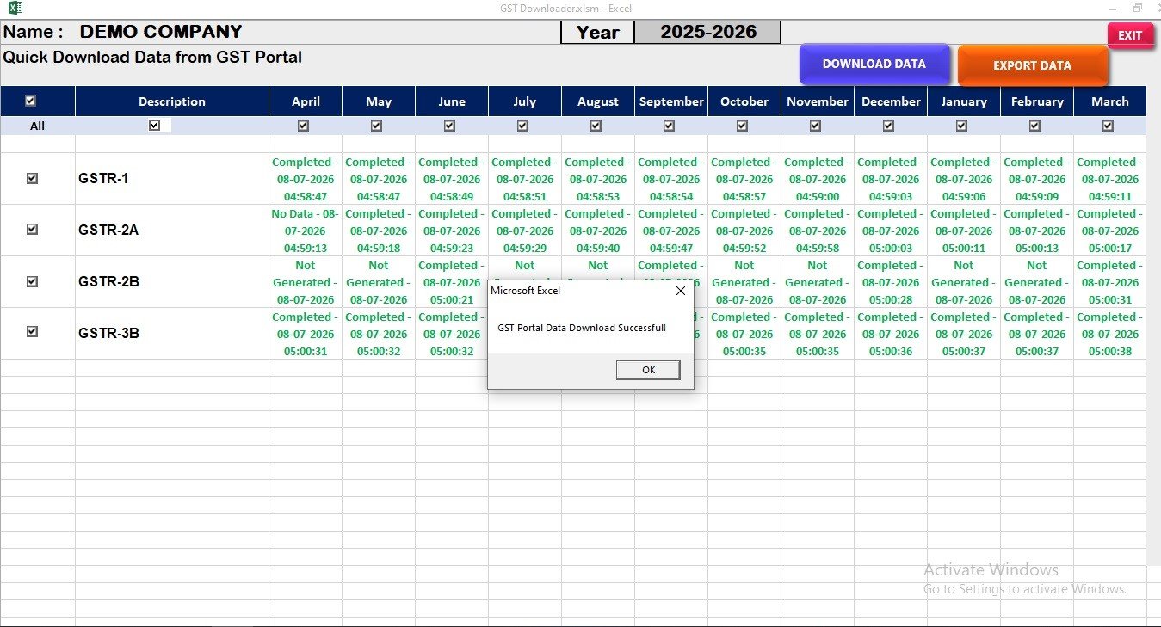Click OK in the Microsoft Excel dialog
1161x627 pixels.
(x=648, y=370)
